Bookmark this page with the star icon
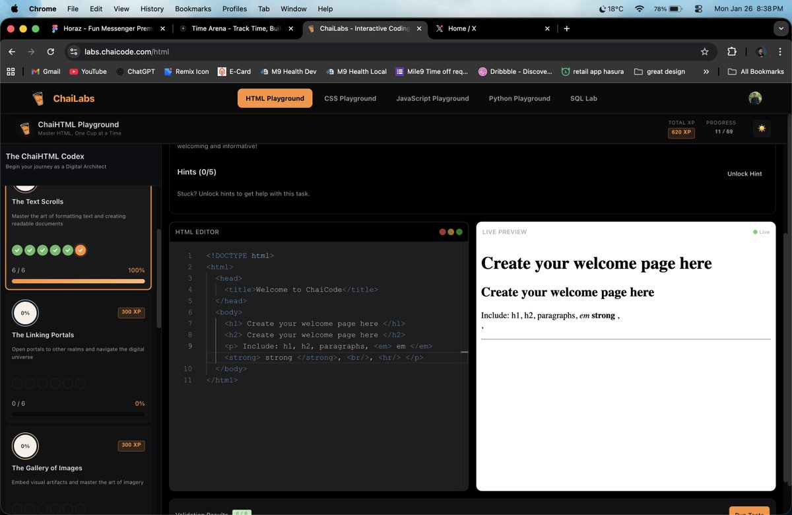Image resolution: width=792 pixels, height=515 pixels. pyautogui.click(x=705, y=51)
